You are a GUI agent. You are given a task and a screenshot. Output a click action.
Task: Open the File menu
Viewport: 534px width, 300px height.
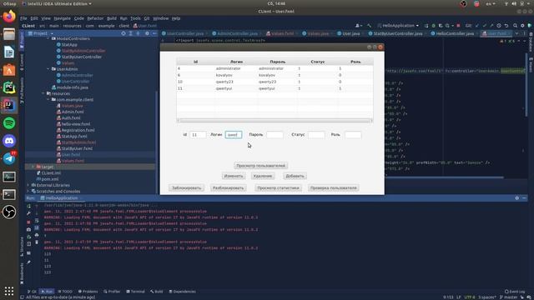pos(23,18)
